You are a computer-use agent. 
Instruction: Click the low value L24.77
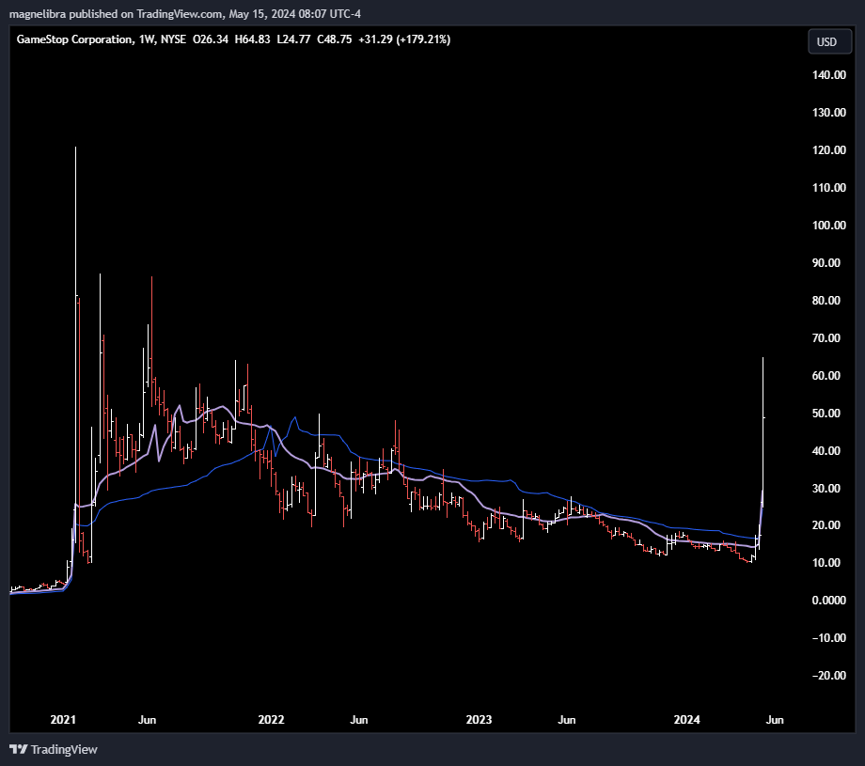293,39
